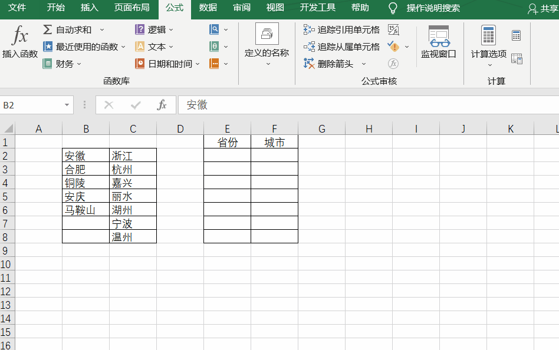Expand the Logical (逻辑) dropdown arrow
Screen dimensions: 559x350
pyautogui.click(x=171, y=30)
